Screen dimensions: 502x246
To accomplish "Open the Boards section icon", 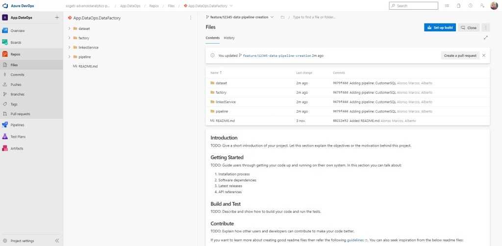I will coord(5,43).
